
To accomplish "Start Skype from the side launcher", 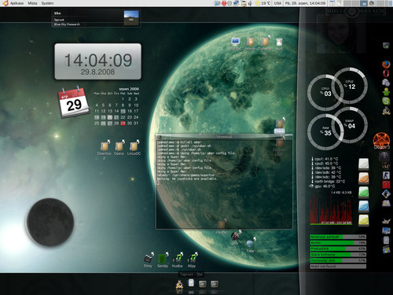I will coord(386,101).
